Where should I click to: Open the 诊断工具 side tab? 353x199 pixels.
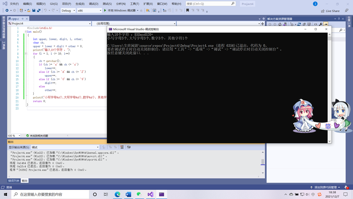[349, 22]
